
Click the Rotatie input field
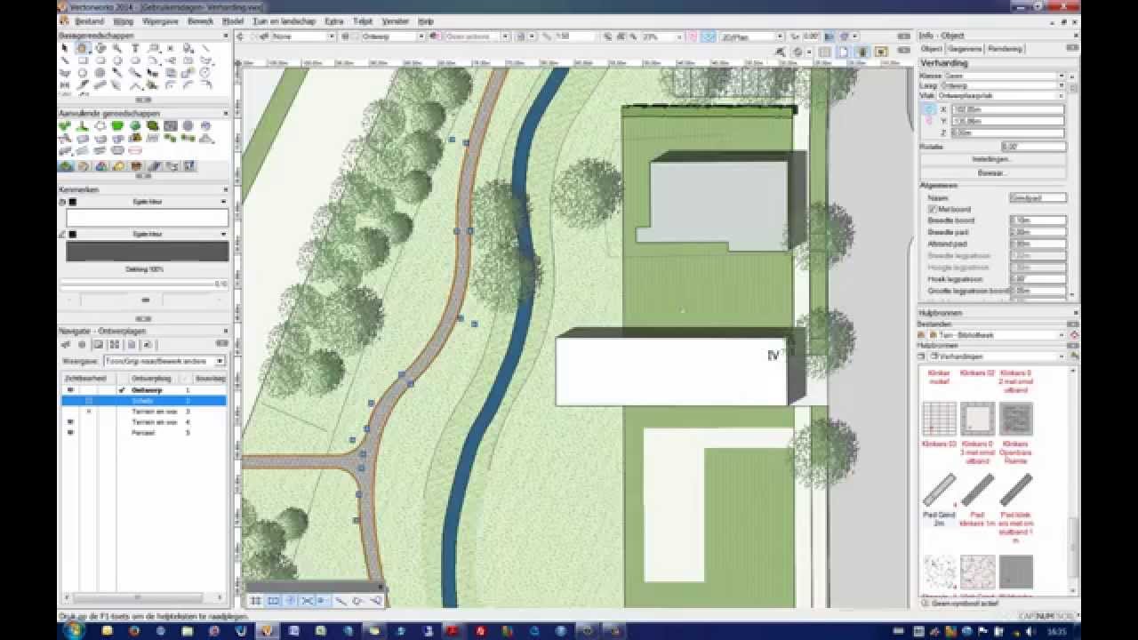coord(1033,147)
